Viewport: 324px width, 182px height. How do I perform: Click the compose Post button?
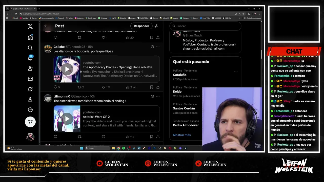point(30,122)
